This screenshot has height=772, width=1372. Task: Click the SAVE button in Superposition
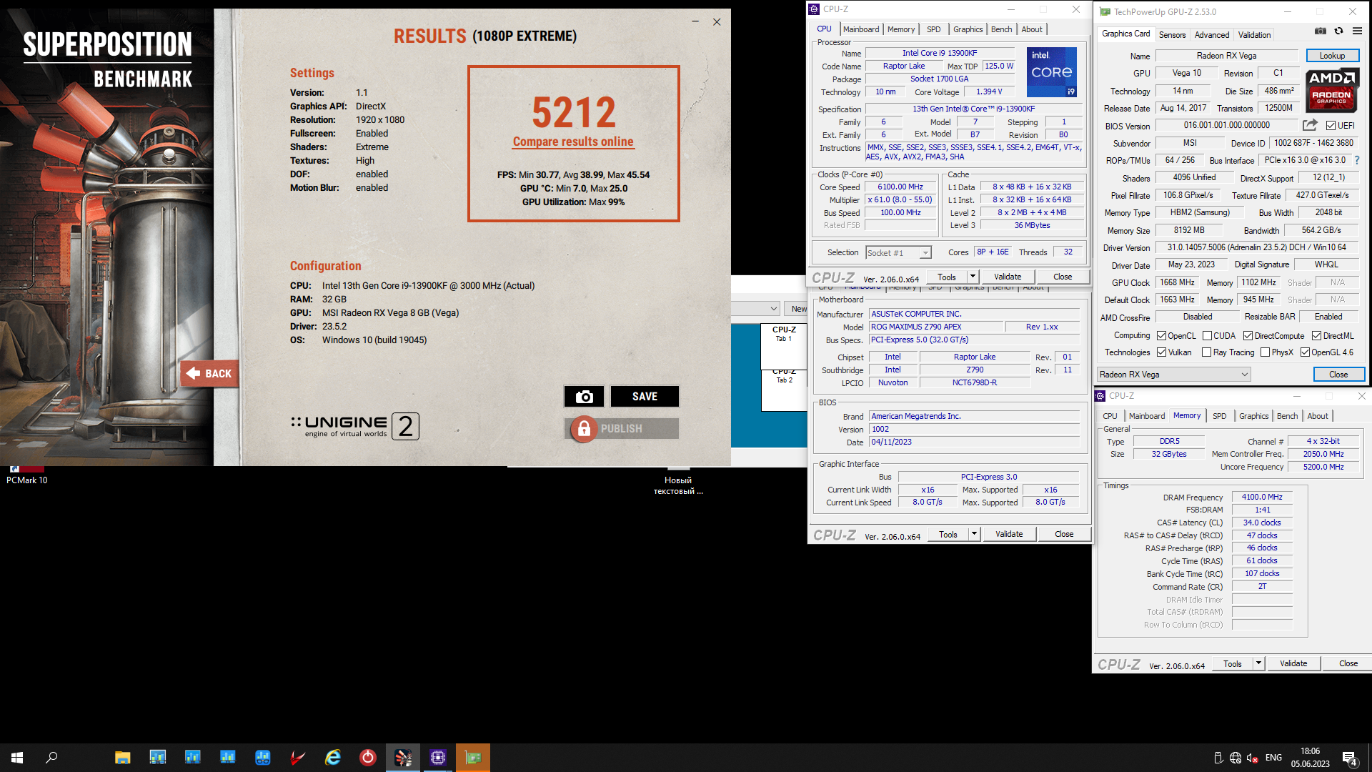[x=645, y=396]
